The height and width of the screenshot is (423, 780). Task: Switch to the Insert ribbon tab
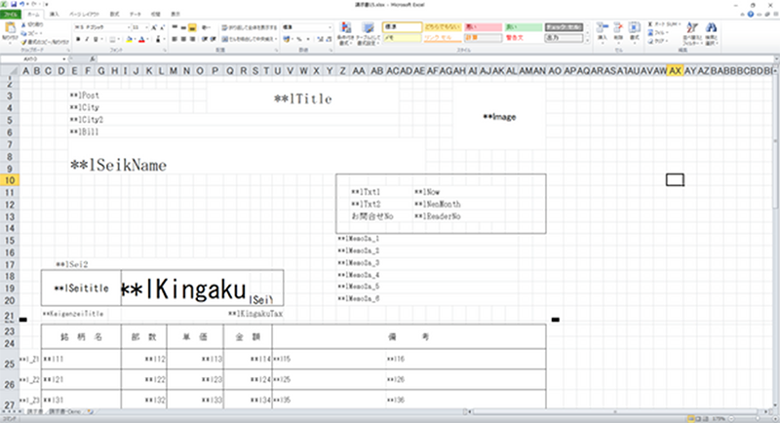click(55, 14)
